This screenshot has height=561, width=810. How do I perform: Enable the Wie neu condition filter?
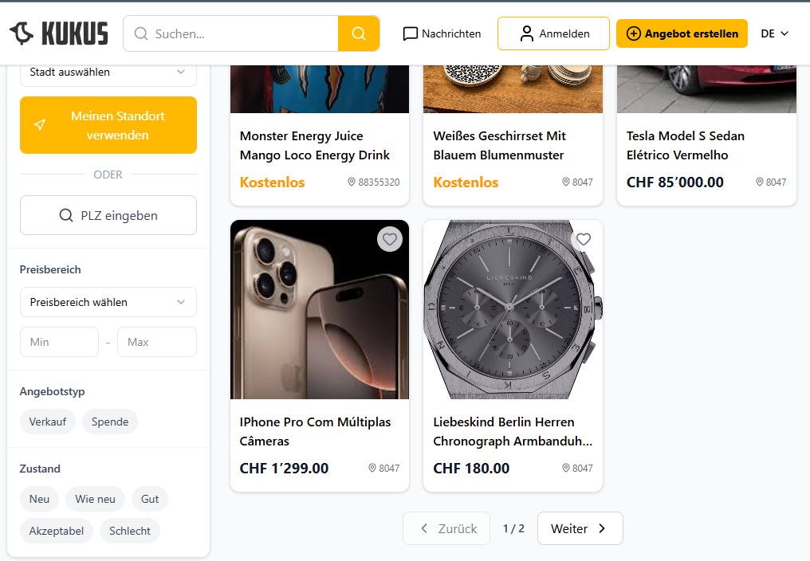click(x=95, y=499)
